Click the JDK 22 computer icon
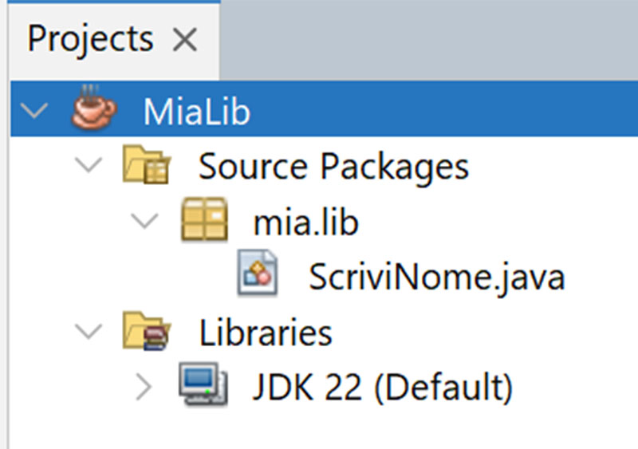This screenshot has width=638, height=449. [203, 384]
